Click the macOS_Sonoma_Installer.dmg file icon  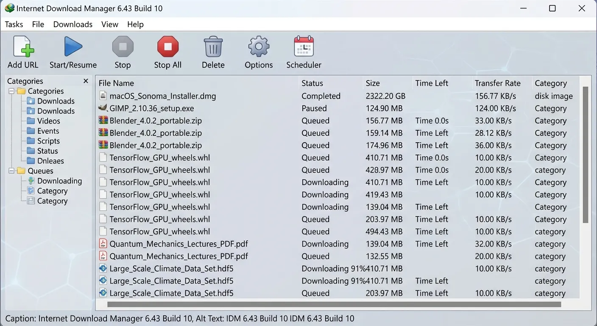(x=103, y=96)
